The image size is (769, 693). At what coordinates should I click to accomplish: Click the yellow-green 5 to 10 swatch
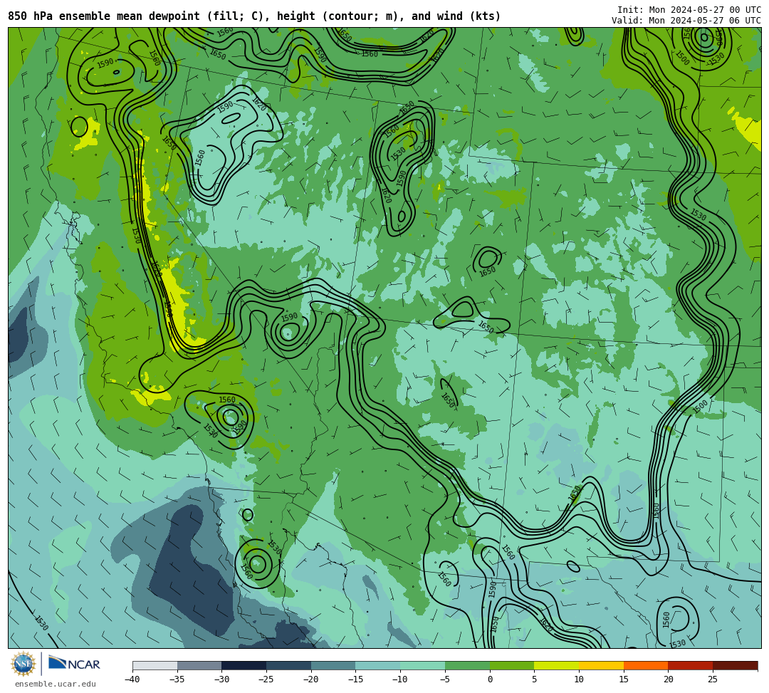coord(557,665)
